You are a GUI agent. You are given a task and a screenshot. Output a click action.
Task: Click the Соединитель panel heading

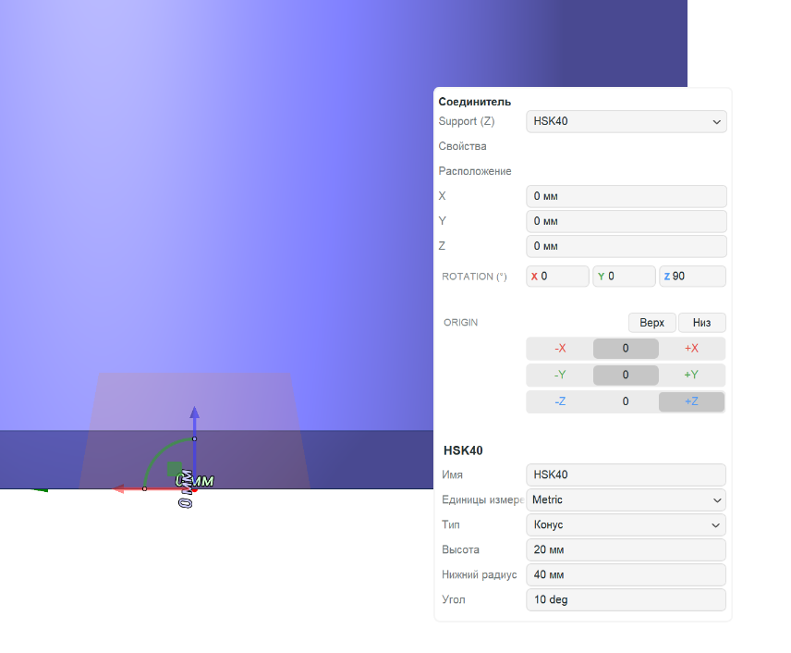tap(475, 102)
